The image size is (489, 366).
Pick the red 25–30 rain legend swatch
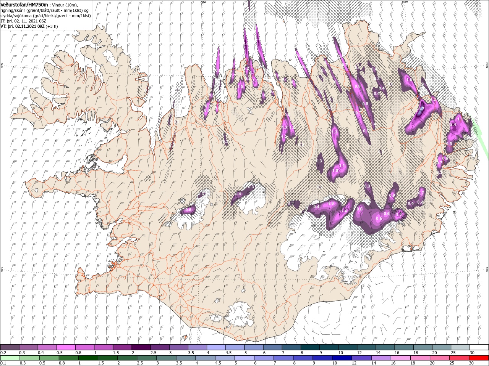[x=459, y=358]
